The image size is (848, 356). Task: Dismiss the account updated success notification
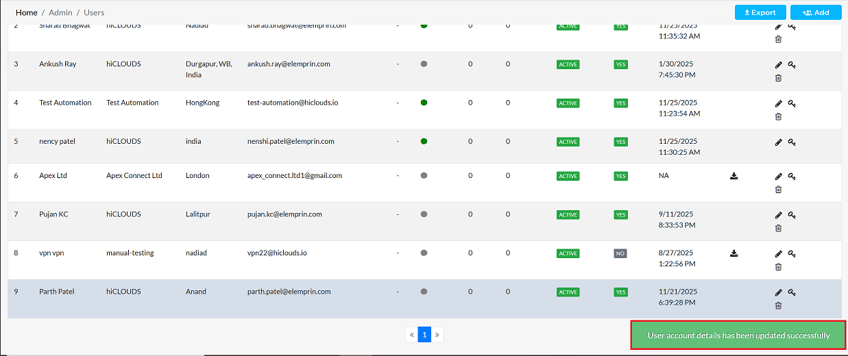(738, 335)
